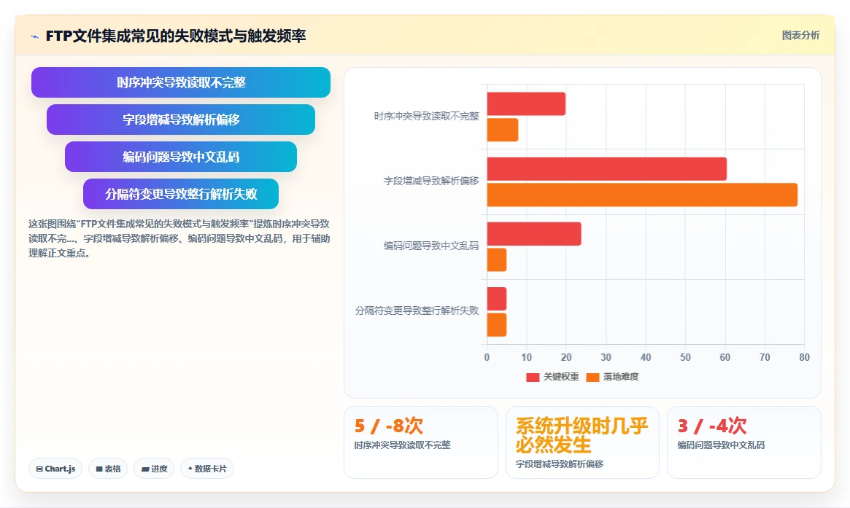Click the lightning icon beside the title
Screen dimensions: 850x508
click(x=35, y=37)
